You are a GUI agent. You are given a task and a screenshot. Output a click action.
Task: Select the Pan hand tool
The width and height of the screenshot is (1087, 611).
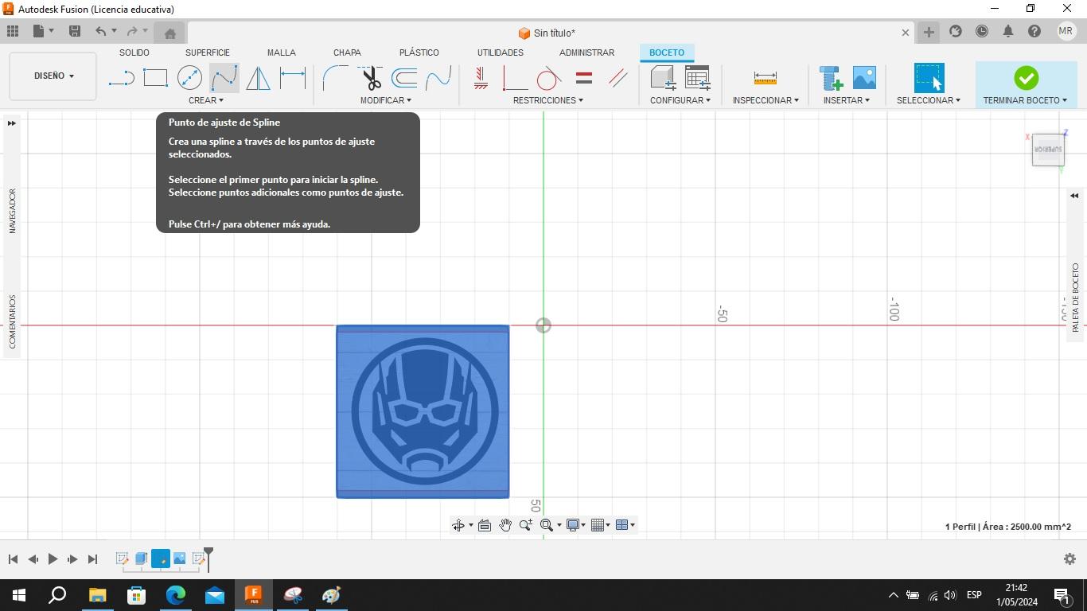pos(505,525)
